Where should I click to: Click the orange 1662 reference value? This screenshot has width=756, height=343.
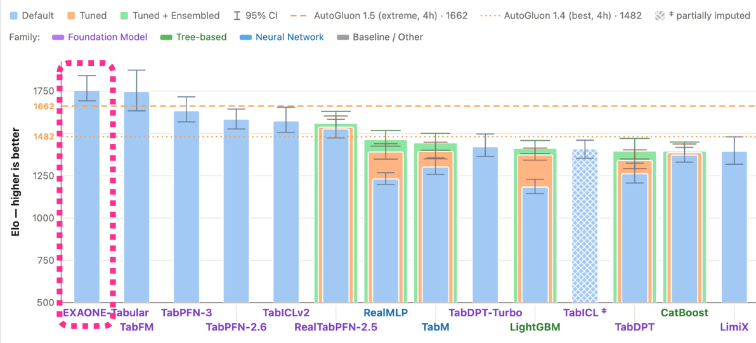[44, 107]
